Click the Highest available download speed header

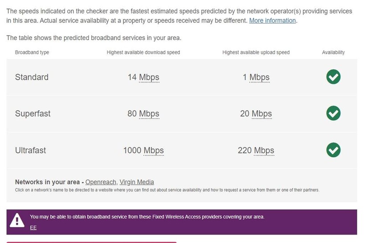pyautogui.click(x=143, y=52)
